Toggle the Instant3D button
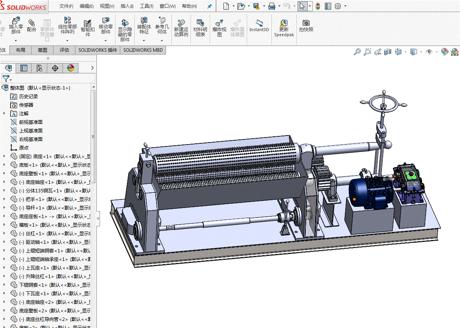 (x=259, y=23)
